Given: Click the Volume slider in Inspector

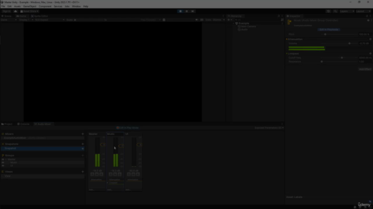Looking at the screenshot, I should pos(339,44).
